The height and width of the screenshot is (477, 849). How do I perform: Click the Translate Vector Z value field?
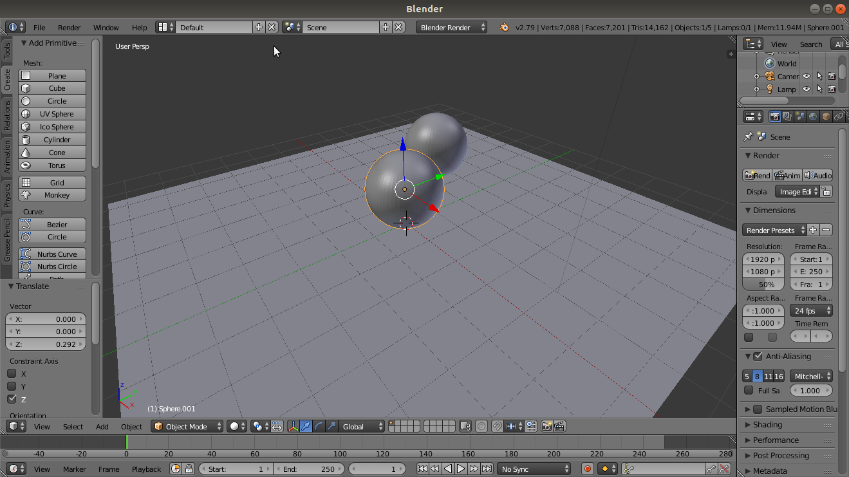(46, 344)
